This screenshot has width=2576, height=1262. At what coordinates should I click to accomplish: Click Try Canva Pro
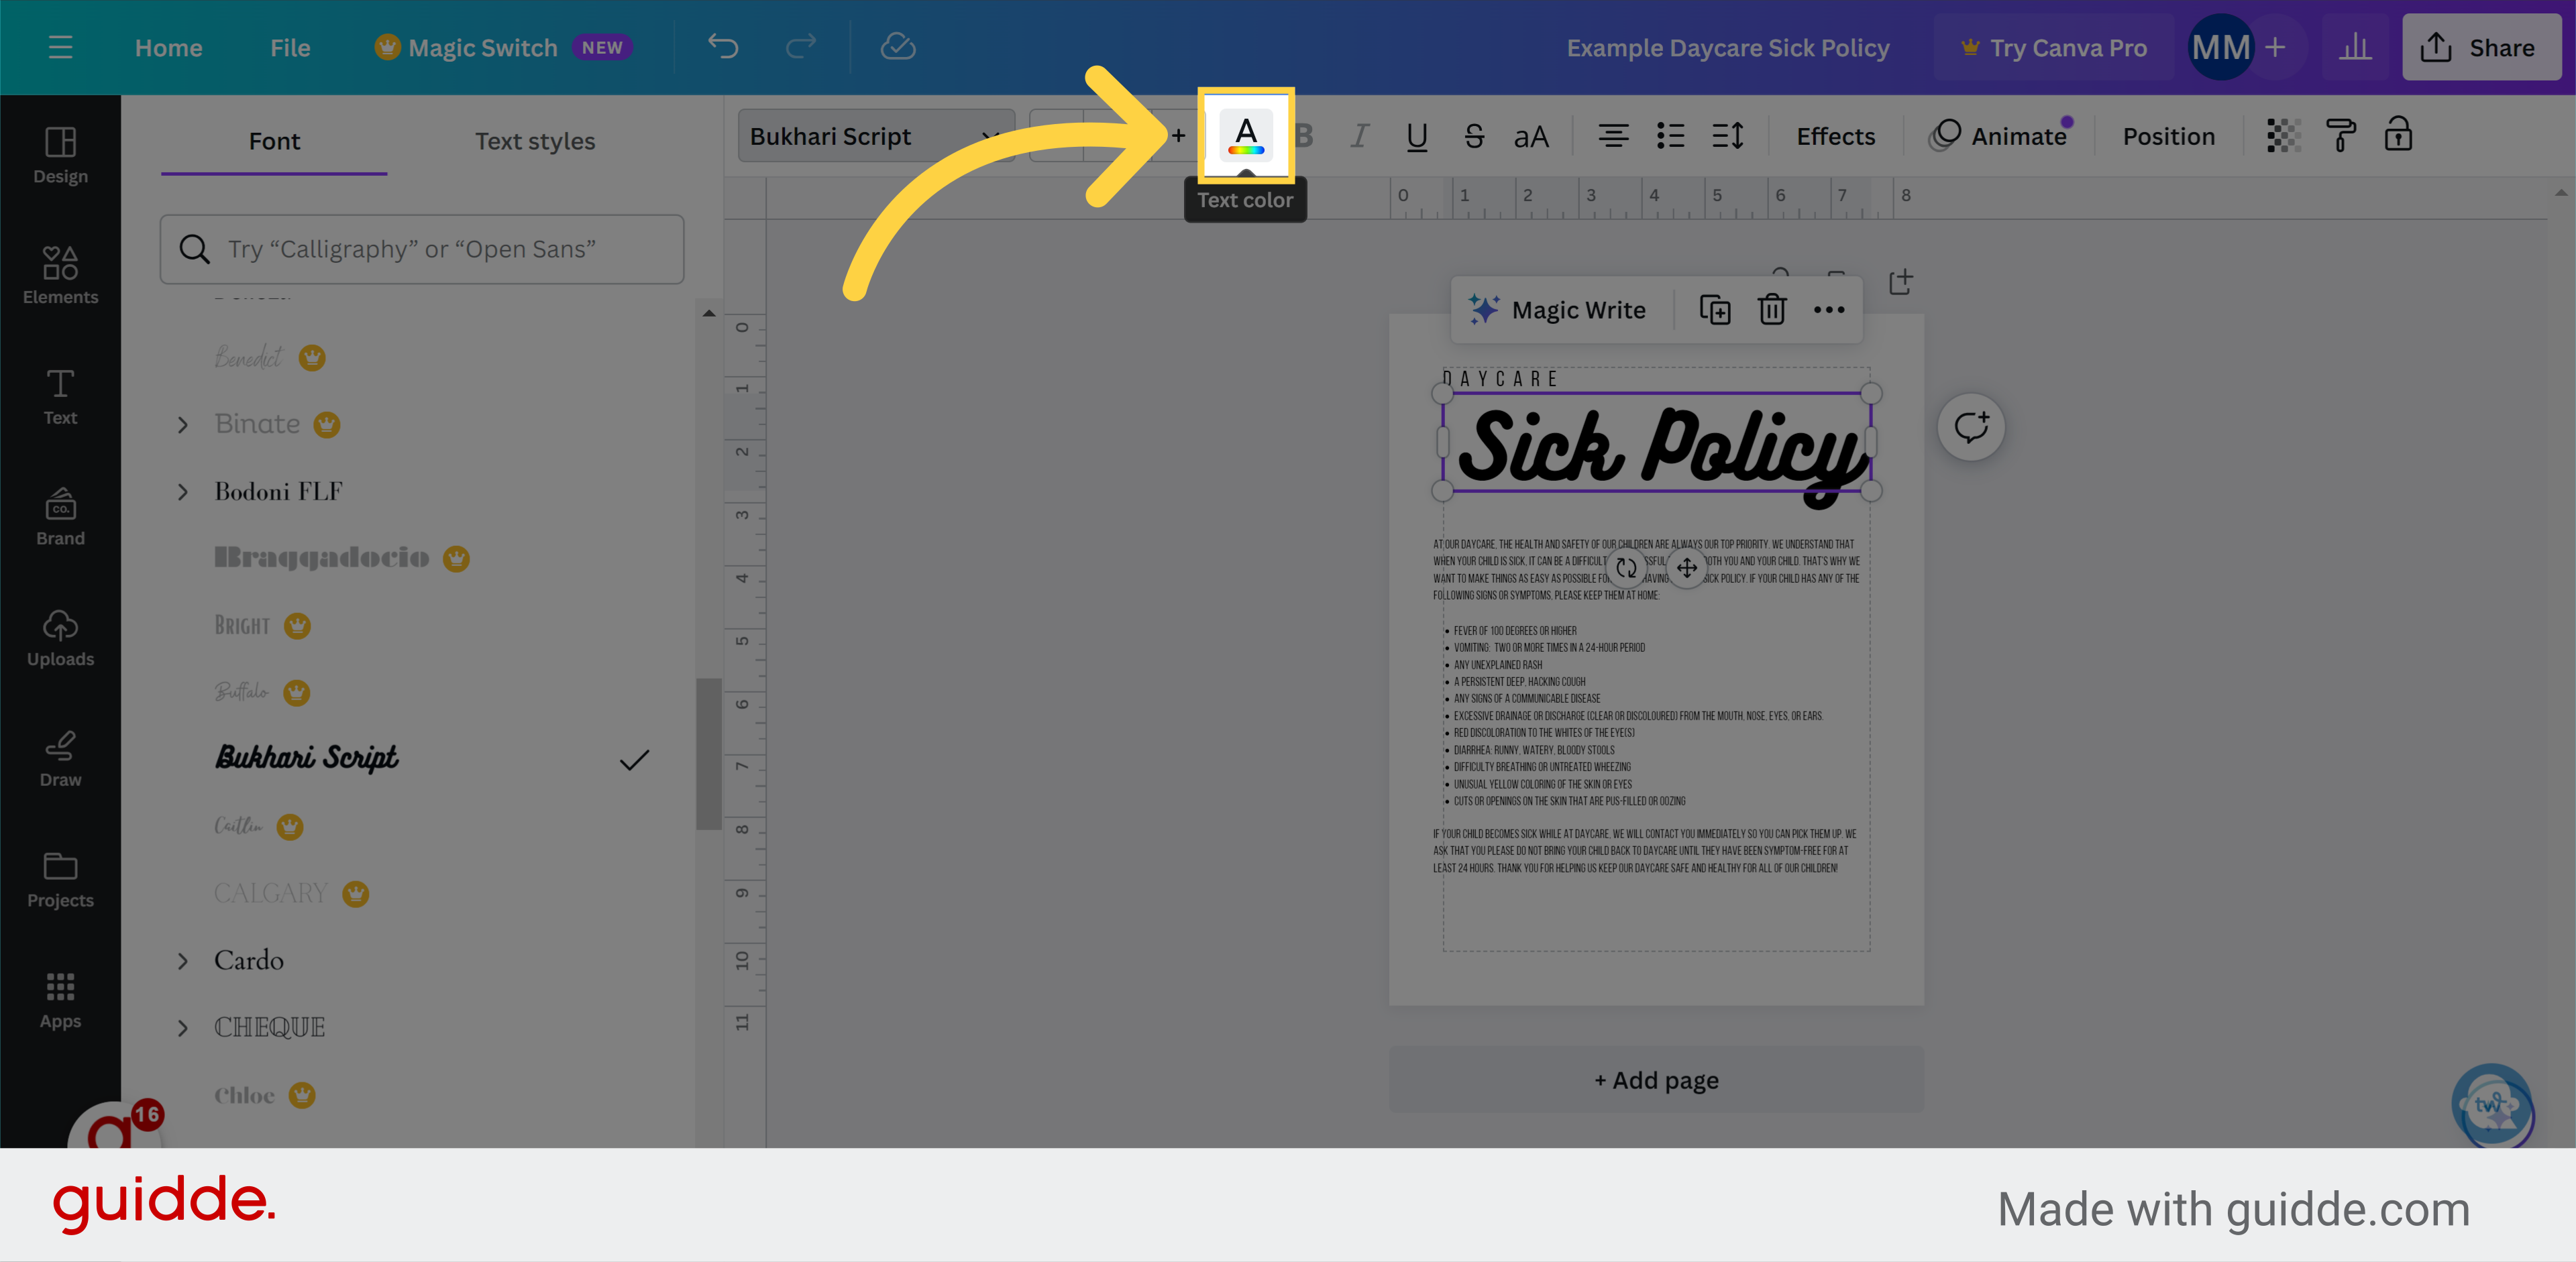pos(2055,47)
